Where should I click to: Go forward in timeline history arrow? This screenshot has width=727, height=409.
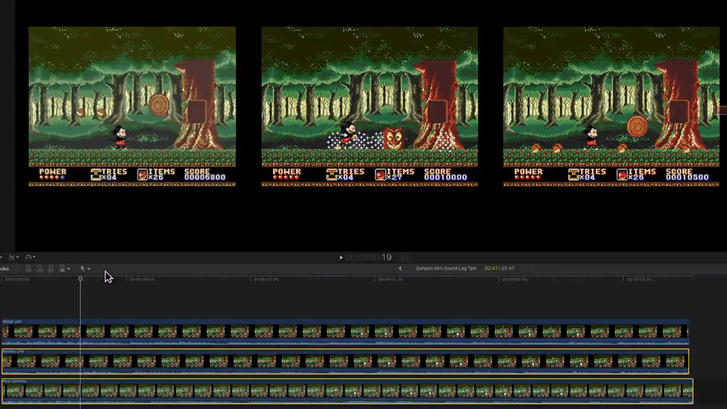[532, 268]
